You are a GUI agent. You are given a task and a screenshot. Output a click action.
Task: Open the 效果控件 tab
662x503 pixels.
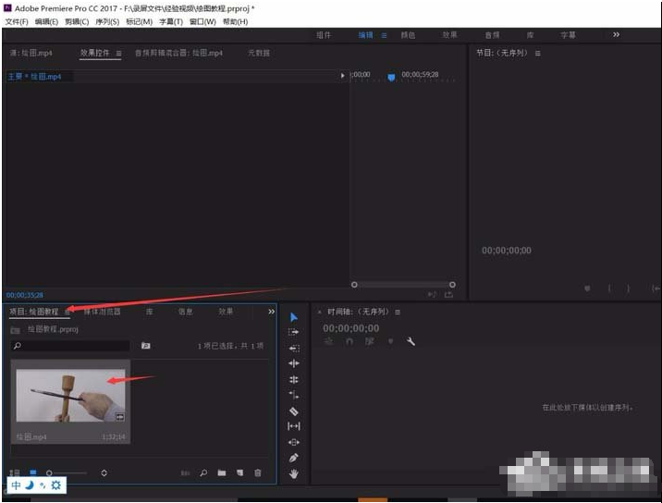pyautogui.click(x=94, y=54)
